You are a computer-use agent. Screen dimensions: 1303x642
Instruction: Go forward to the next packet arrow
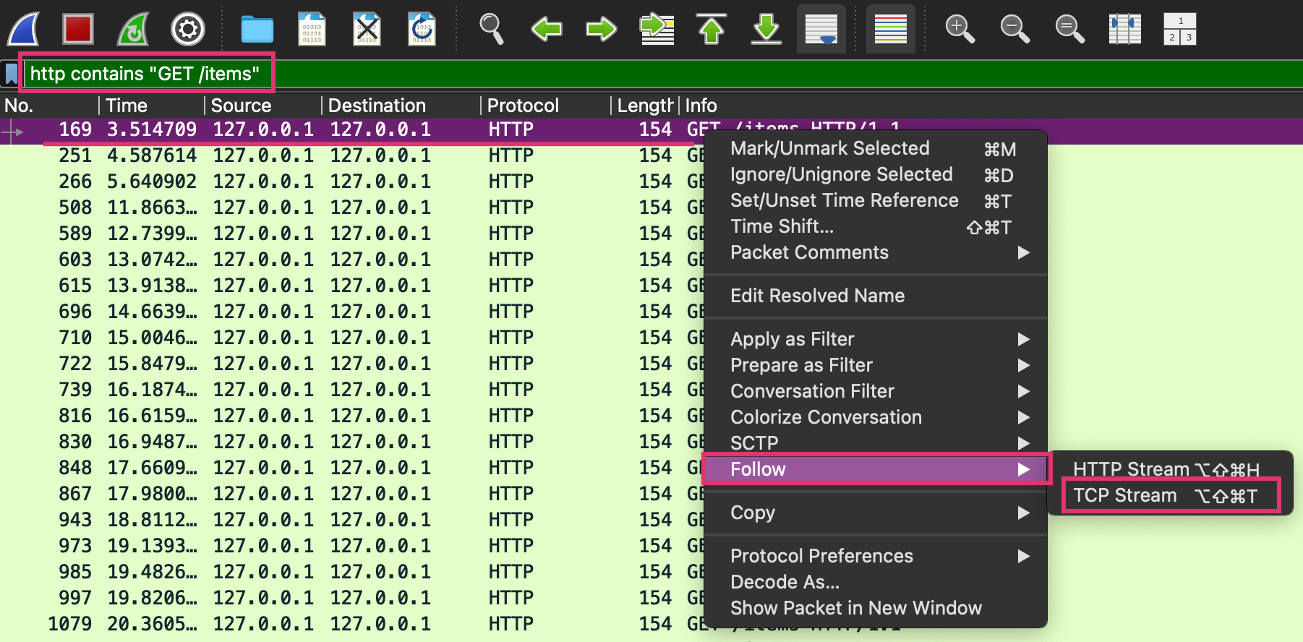click(x=601, y=29)
